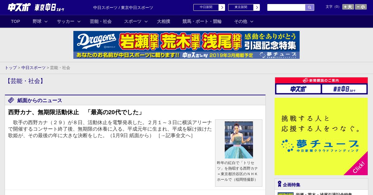The image size is (373, 195).
Task: Click the 企画特集 ribbon icon
Action: (x=279, y=184)
